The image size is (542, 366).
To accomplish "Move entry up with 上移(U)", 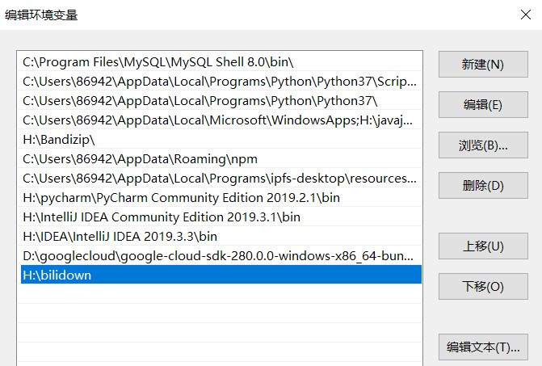I will (x=483, y=246).
